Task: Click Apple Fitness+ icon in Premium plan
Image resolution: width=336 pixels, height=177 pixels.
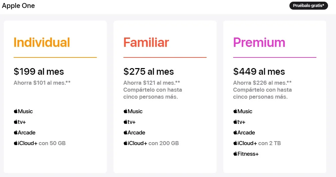Action: [246, 154]
